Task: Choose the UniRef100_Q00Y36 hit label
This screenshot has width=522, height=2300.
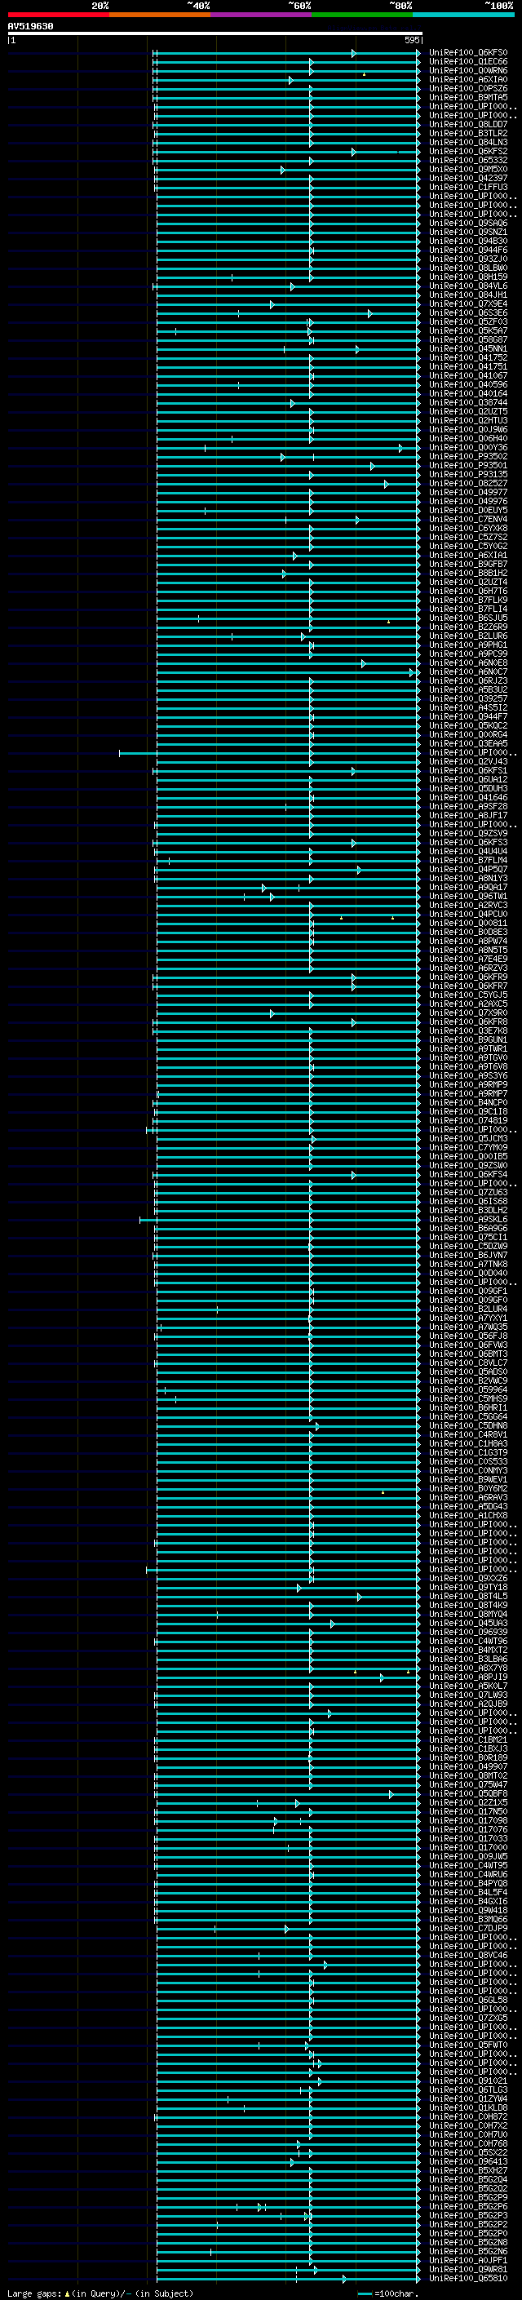Action: click(x=468, y=447)
